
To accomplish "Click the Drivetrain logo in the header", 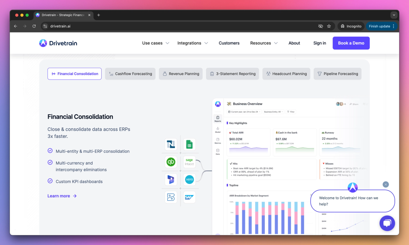I will (58, 43).
